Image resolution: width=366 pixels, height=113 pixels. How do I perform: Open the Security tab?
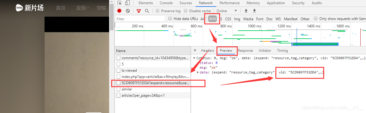(x=298, y=3)
